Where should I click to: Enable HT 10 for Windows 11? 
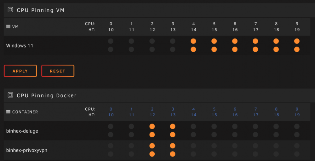tap(111, 49)
